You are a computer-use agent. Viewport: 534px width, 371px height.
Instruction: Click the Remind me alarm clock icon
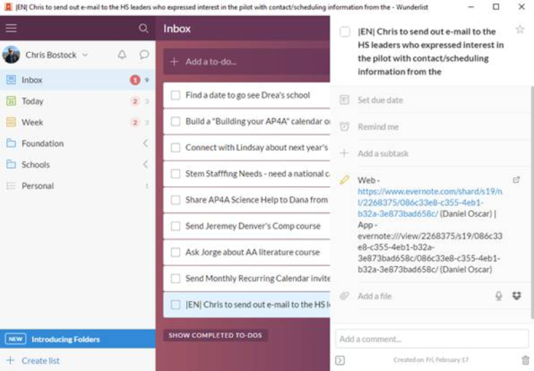pyautogui.click(x=344, y=126)
